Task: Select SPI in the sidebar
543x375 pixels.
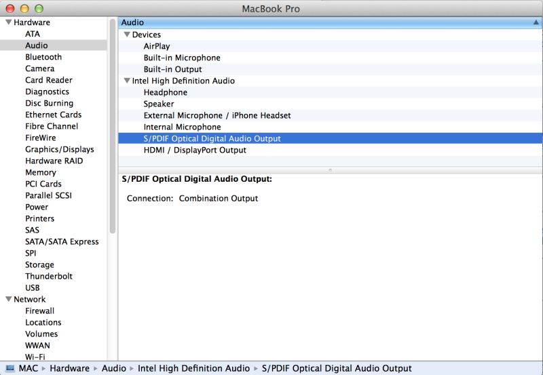Action: [31, 253]
